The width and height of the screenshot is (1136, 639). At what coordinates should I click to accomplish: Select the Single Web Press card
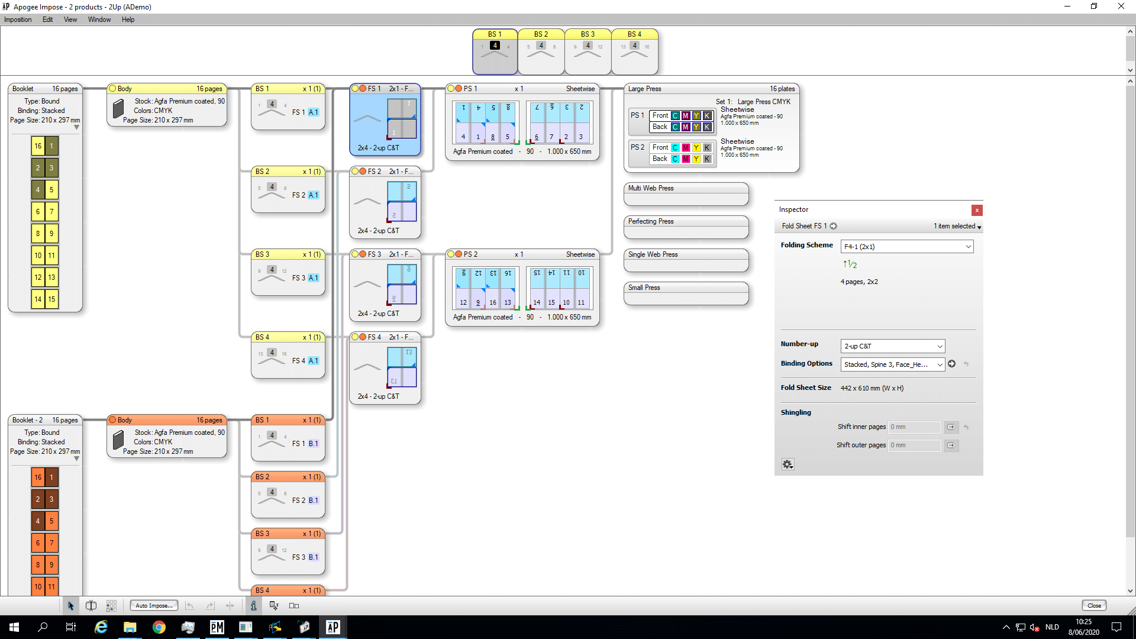[x=686, y=260]
